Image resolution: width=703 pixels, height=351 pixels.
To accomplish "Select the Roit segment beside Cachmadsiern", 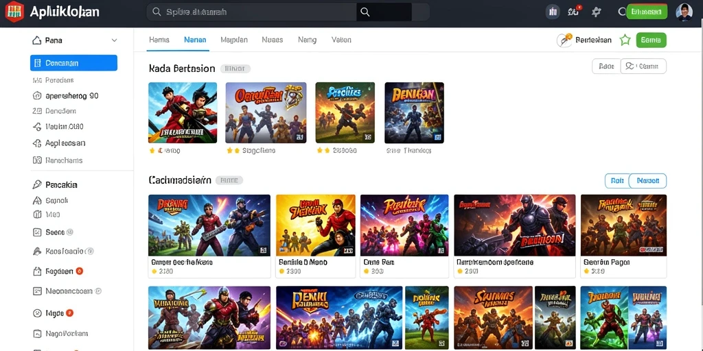I will click(x=617, y=181).
